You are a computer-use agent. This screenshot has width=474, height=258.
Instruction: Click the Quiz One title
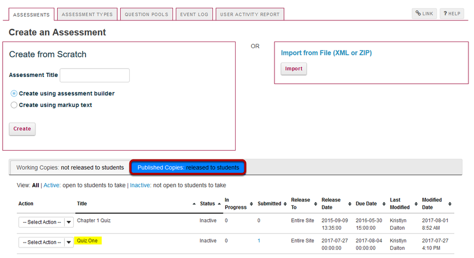88,240
